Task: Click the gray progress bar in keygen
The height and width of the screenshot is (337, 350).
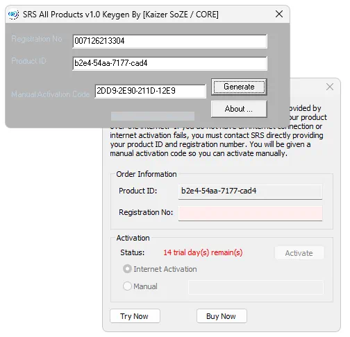Action: pos(153,116)
